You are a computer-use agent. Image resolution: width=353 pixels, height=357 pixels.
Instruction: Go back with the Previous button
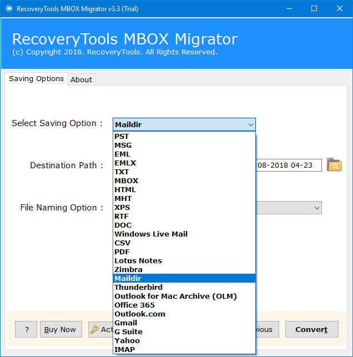point(267,329)
